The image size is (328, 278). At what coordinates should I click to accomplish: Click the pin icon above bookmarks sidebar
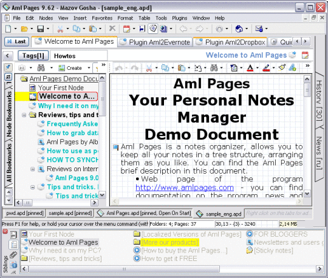[8, 67]
